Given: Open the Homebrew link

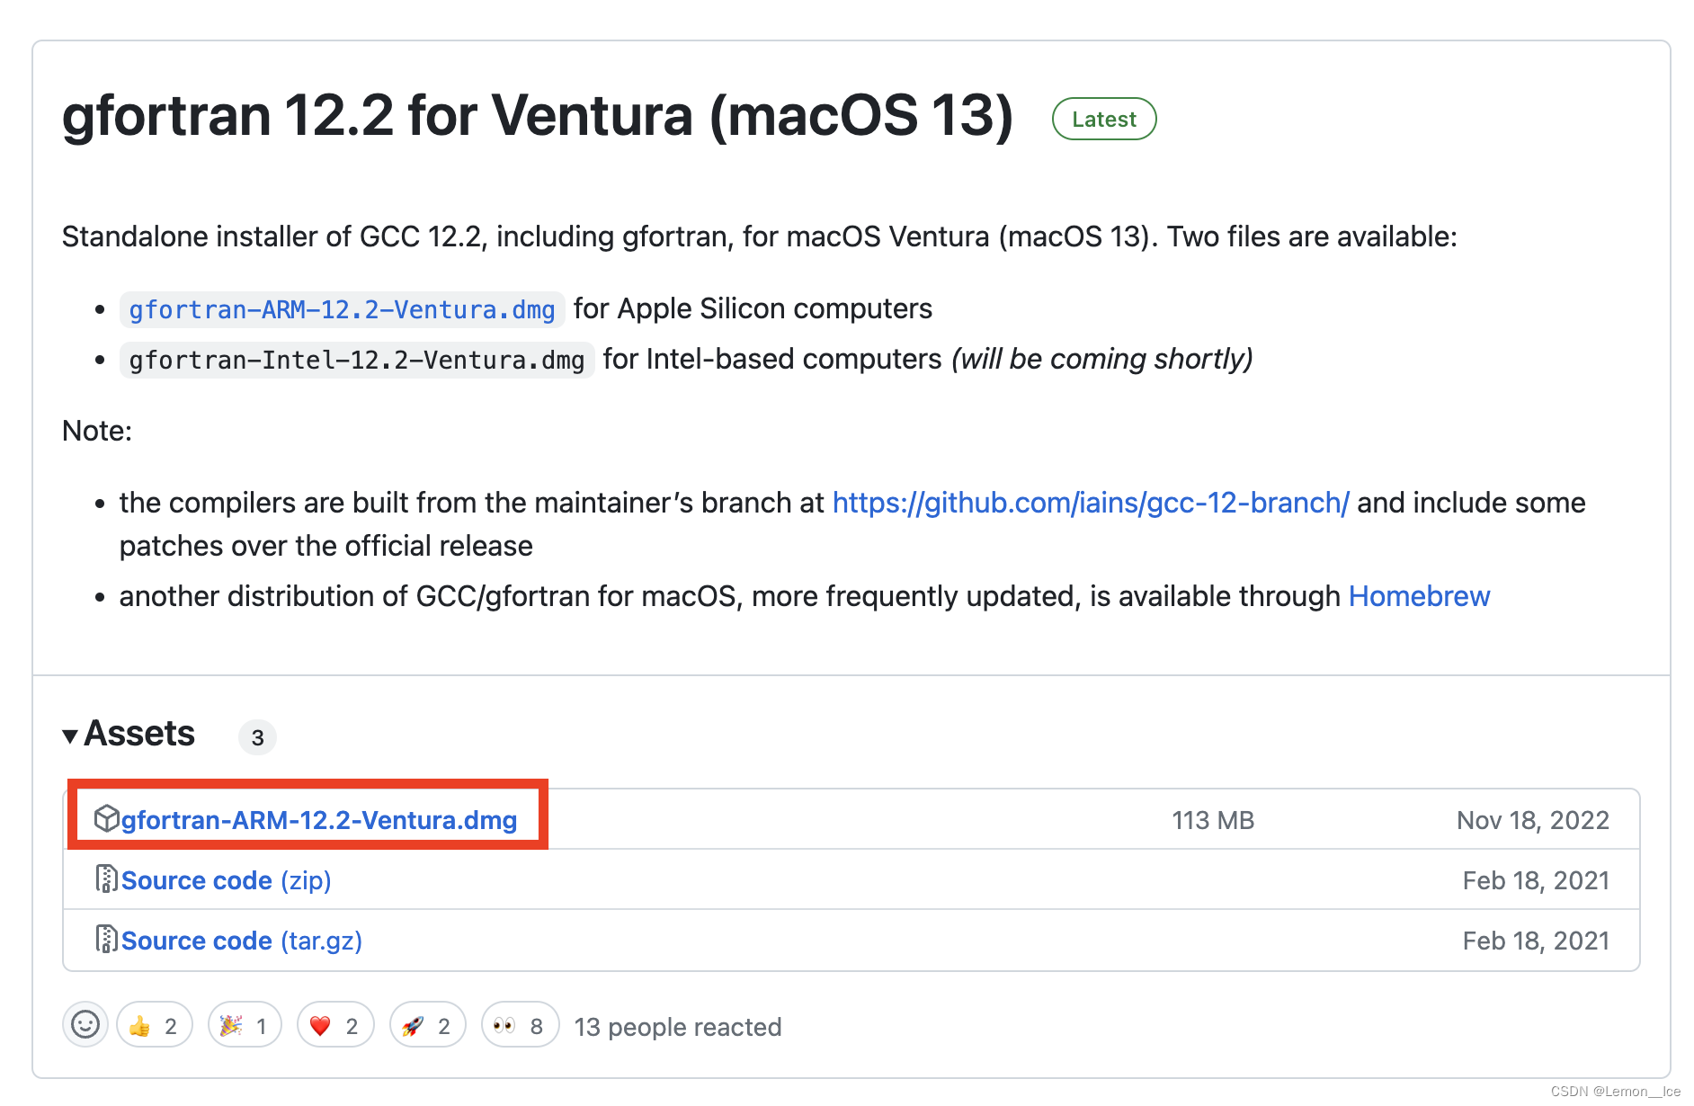Looking at the screenshot, I should 1417,595.
